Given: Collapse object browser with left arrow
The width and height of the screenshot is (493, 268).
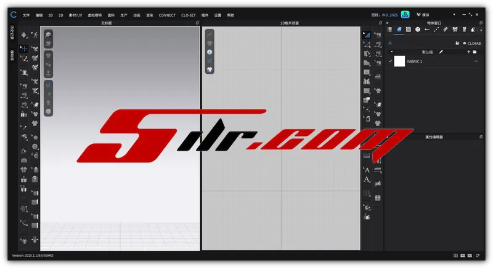Looking at the screenshot, I should (387, 23).
